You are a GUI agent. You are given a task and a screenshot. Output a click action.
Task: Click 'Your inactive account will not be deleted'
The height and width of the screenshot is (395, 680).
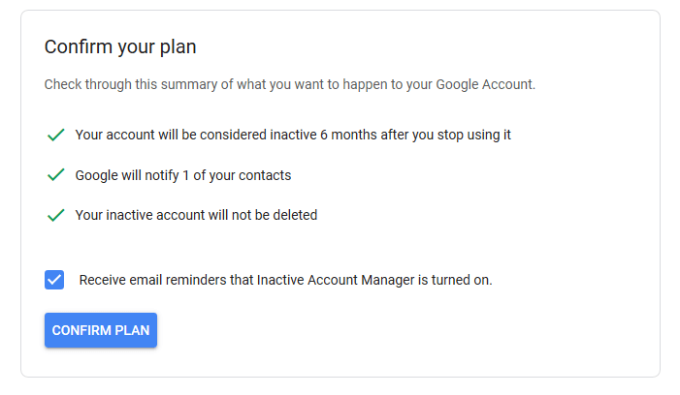pyautogui.click(x=196, y=215)
